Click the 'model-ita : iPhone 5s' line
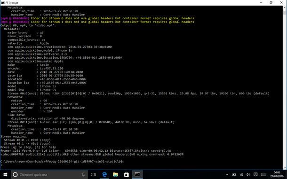Image resolution: width=287 pixels, height=179 pixels. pyautogui.click(x=32, y=90)
